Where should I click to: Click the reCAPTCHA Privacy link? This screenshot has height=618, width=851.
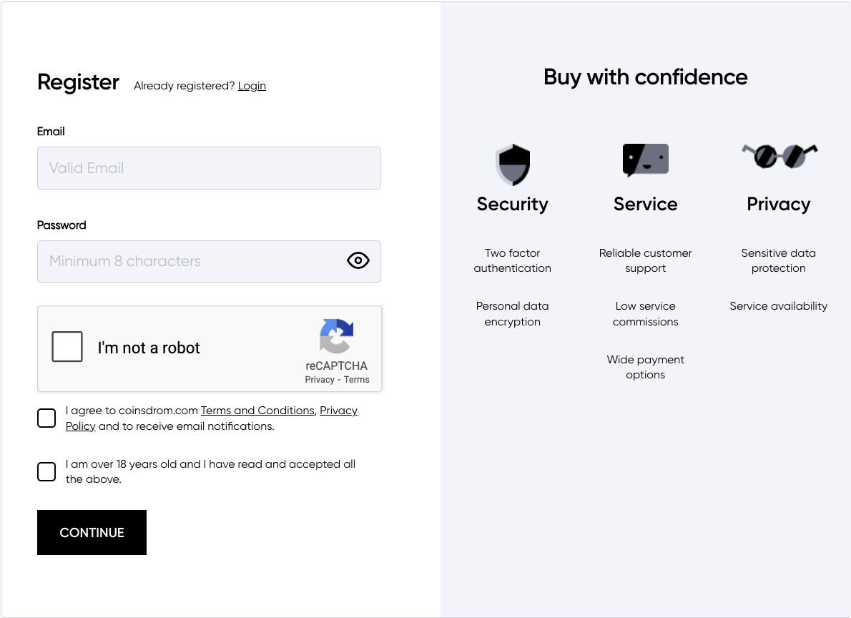320,380
